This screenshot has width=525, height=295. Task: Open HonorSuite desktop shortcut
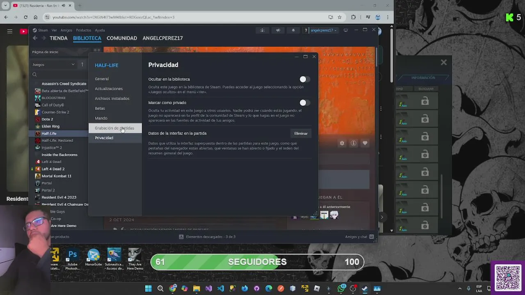pos(94,258)
